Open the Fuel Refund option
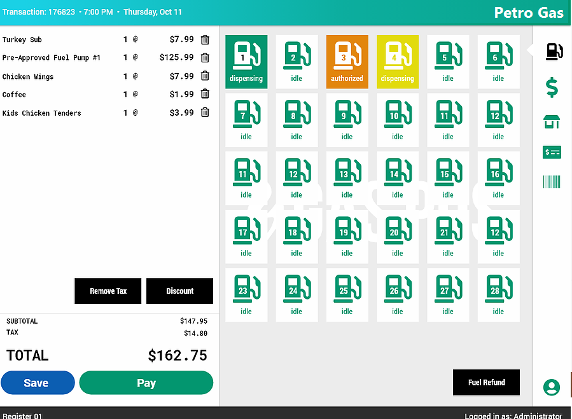Image resolution: width=572 pixels, height=419 pixels. pyautogui.click(x=486, y=382)
